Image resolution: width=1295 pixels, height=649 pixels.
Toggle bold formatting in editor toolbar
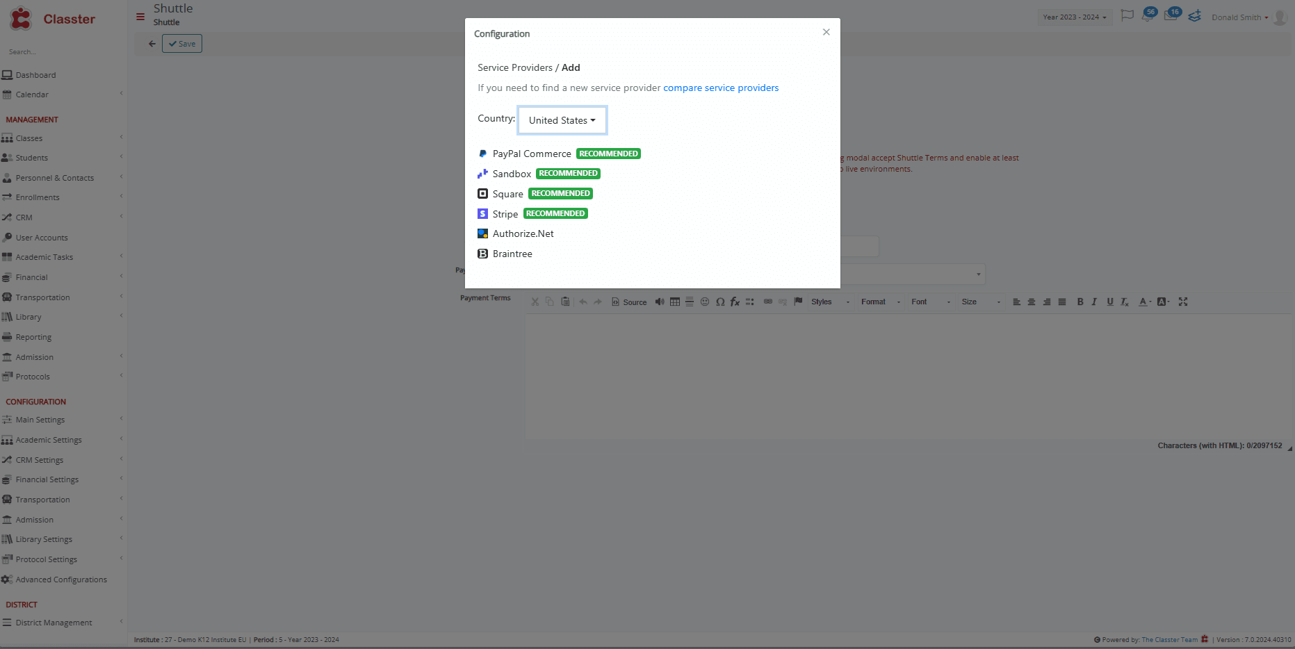[x=1080, y=302]
